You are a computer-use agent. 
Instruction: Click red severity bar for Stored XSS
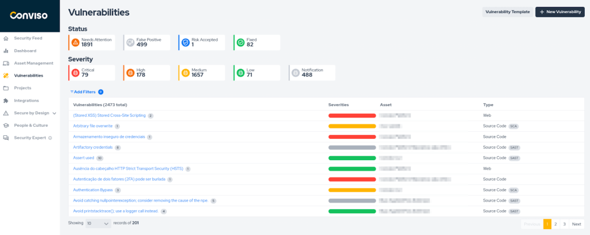(x=352, y=116)
